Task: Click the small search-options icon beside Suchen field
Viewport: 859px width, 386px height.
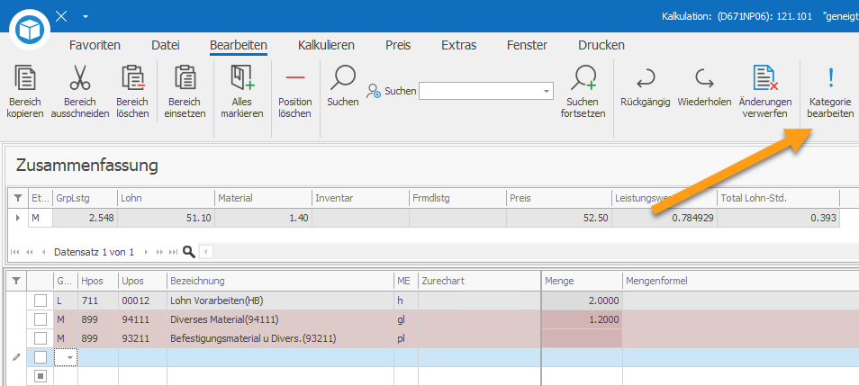Action: pos(375,91)
